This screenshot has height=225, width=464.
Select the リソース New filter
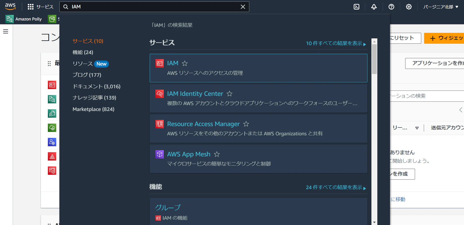pyautogui.click(x=91, y=64)
